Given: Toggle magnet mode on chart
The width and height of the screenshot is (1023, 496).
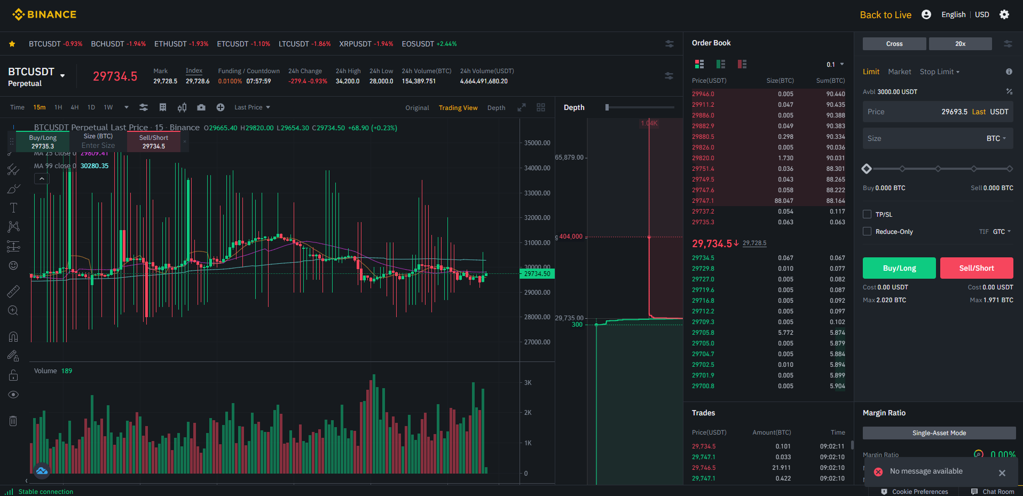Looking at the screenshot, I should tap(13, 336).
